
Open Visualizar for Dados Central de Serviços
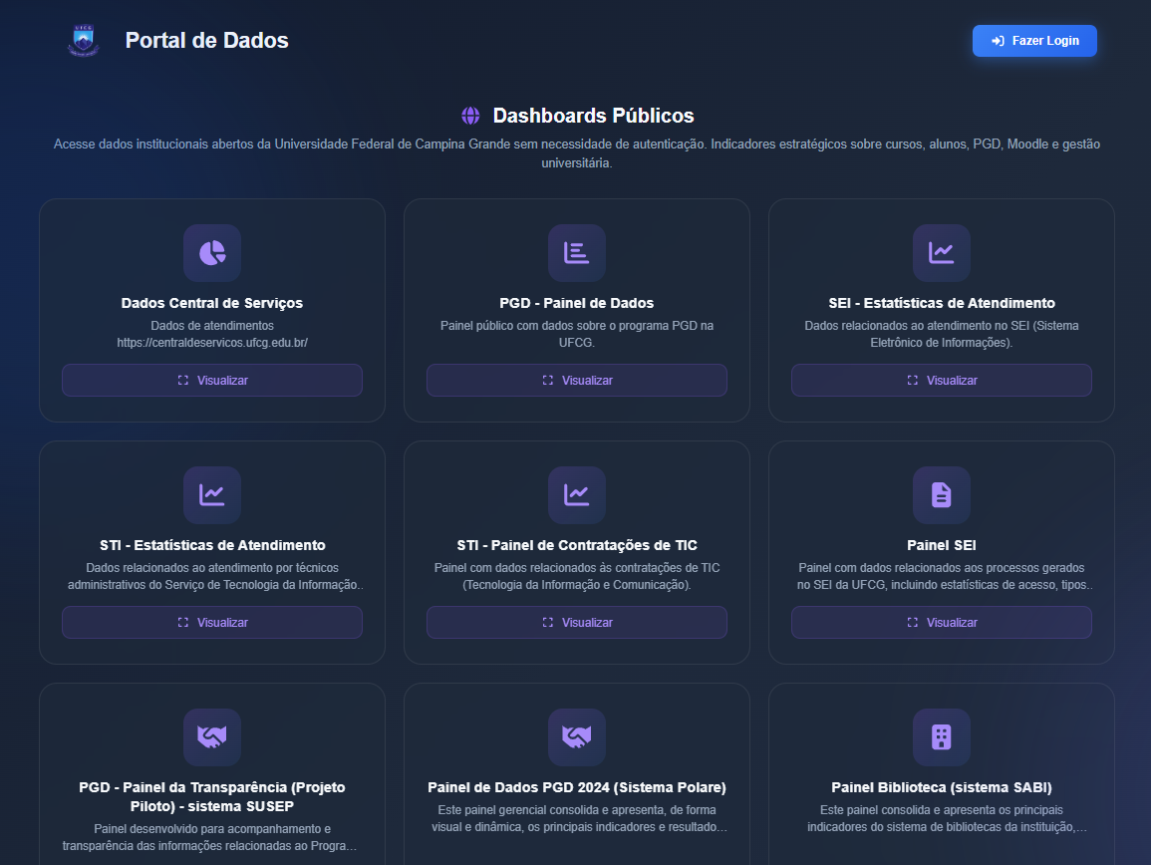point(212,381)
